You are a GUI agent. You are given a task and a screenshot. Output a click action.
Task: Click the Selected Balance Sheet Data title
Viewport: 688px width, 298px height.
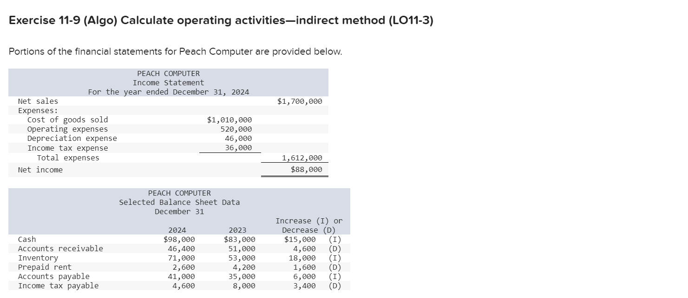179,202
